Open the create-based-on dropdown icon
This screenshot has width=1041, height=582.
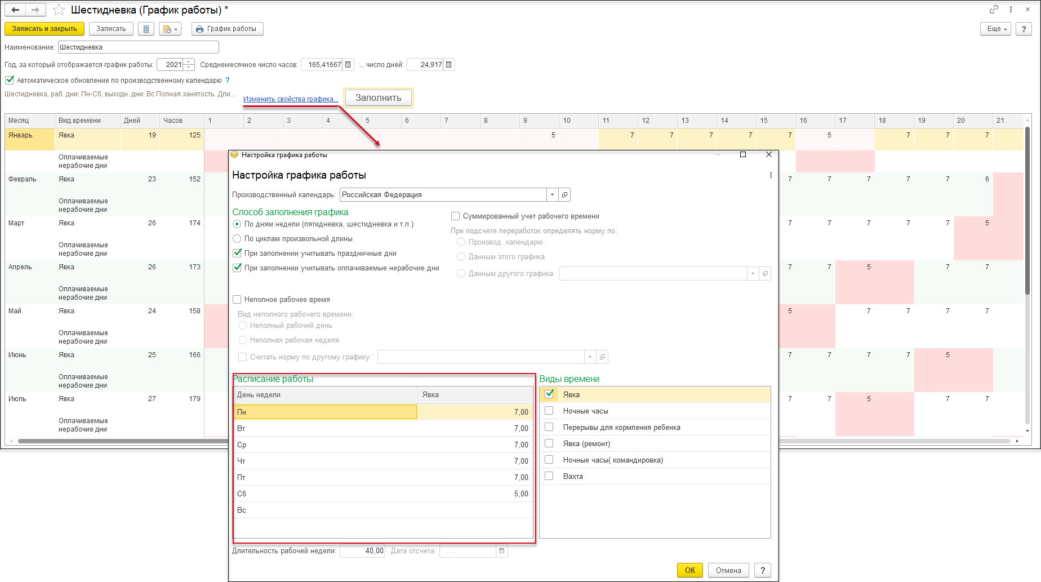(170, 29)
